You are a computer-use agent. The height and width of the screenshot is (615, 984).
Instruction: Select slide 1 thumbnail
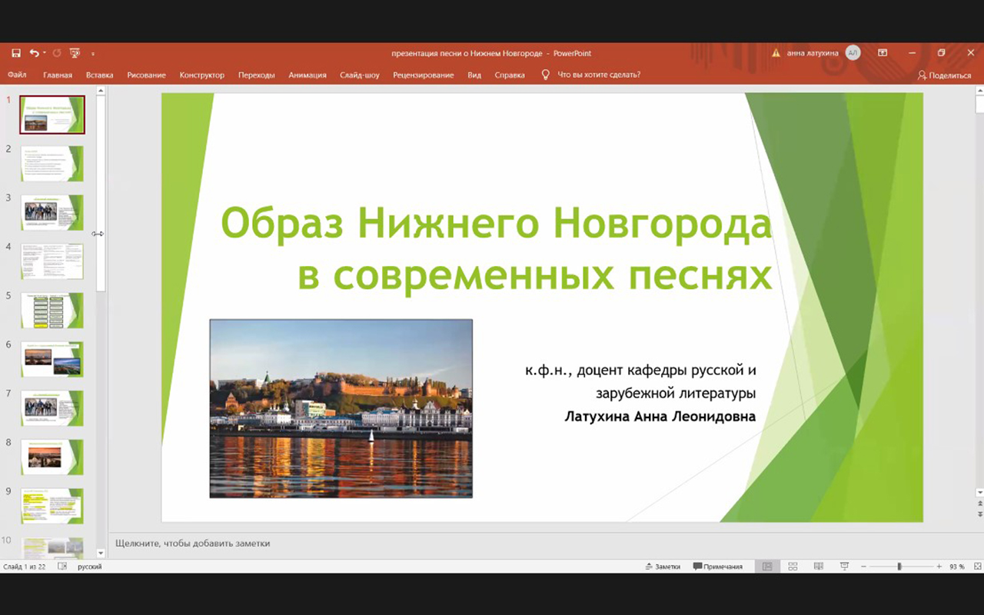[x=52, y=115]
